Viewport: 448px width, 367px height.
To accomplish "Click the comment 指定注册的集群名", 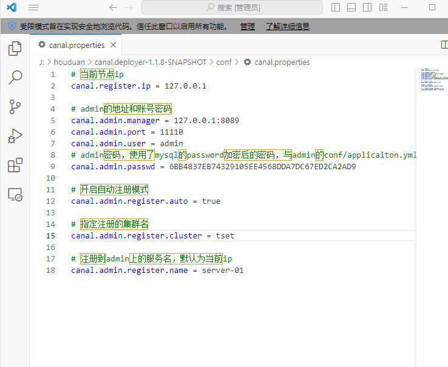I will click(114, 224).
